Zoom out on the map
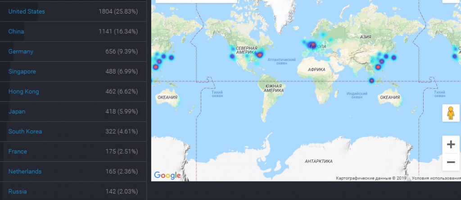The width and height of the screenshot is (461, 200). [x=451, y=162]
